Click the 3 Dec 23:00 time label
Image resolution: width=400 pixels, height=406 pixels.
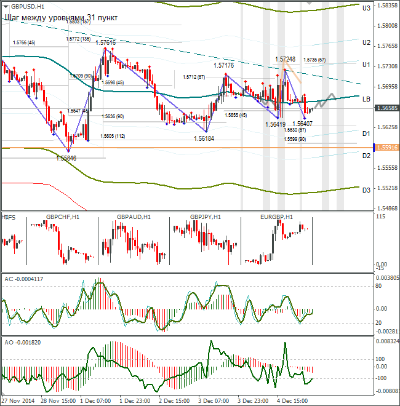tap(253, 401)
